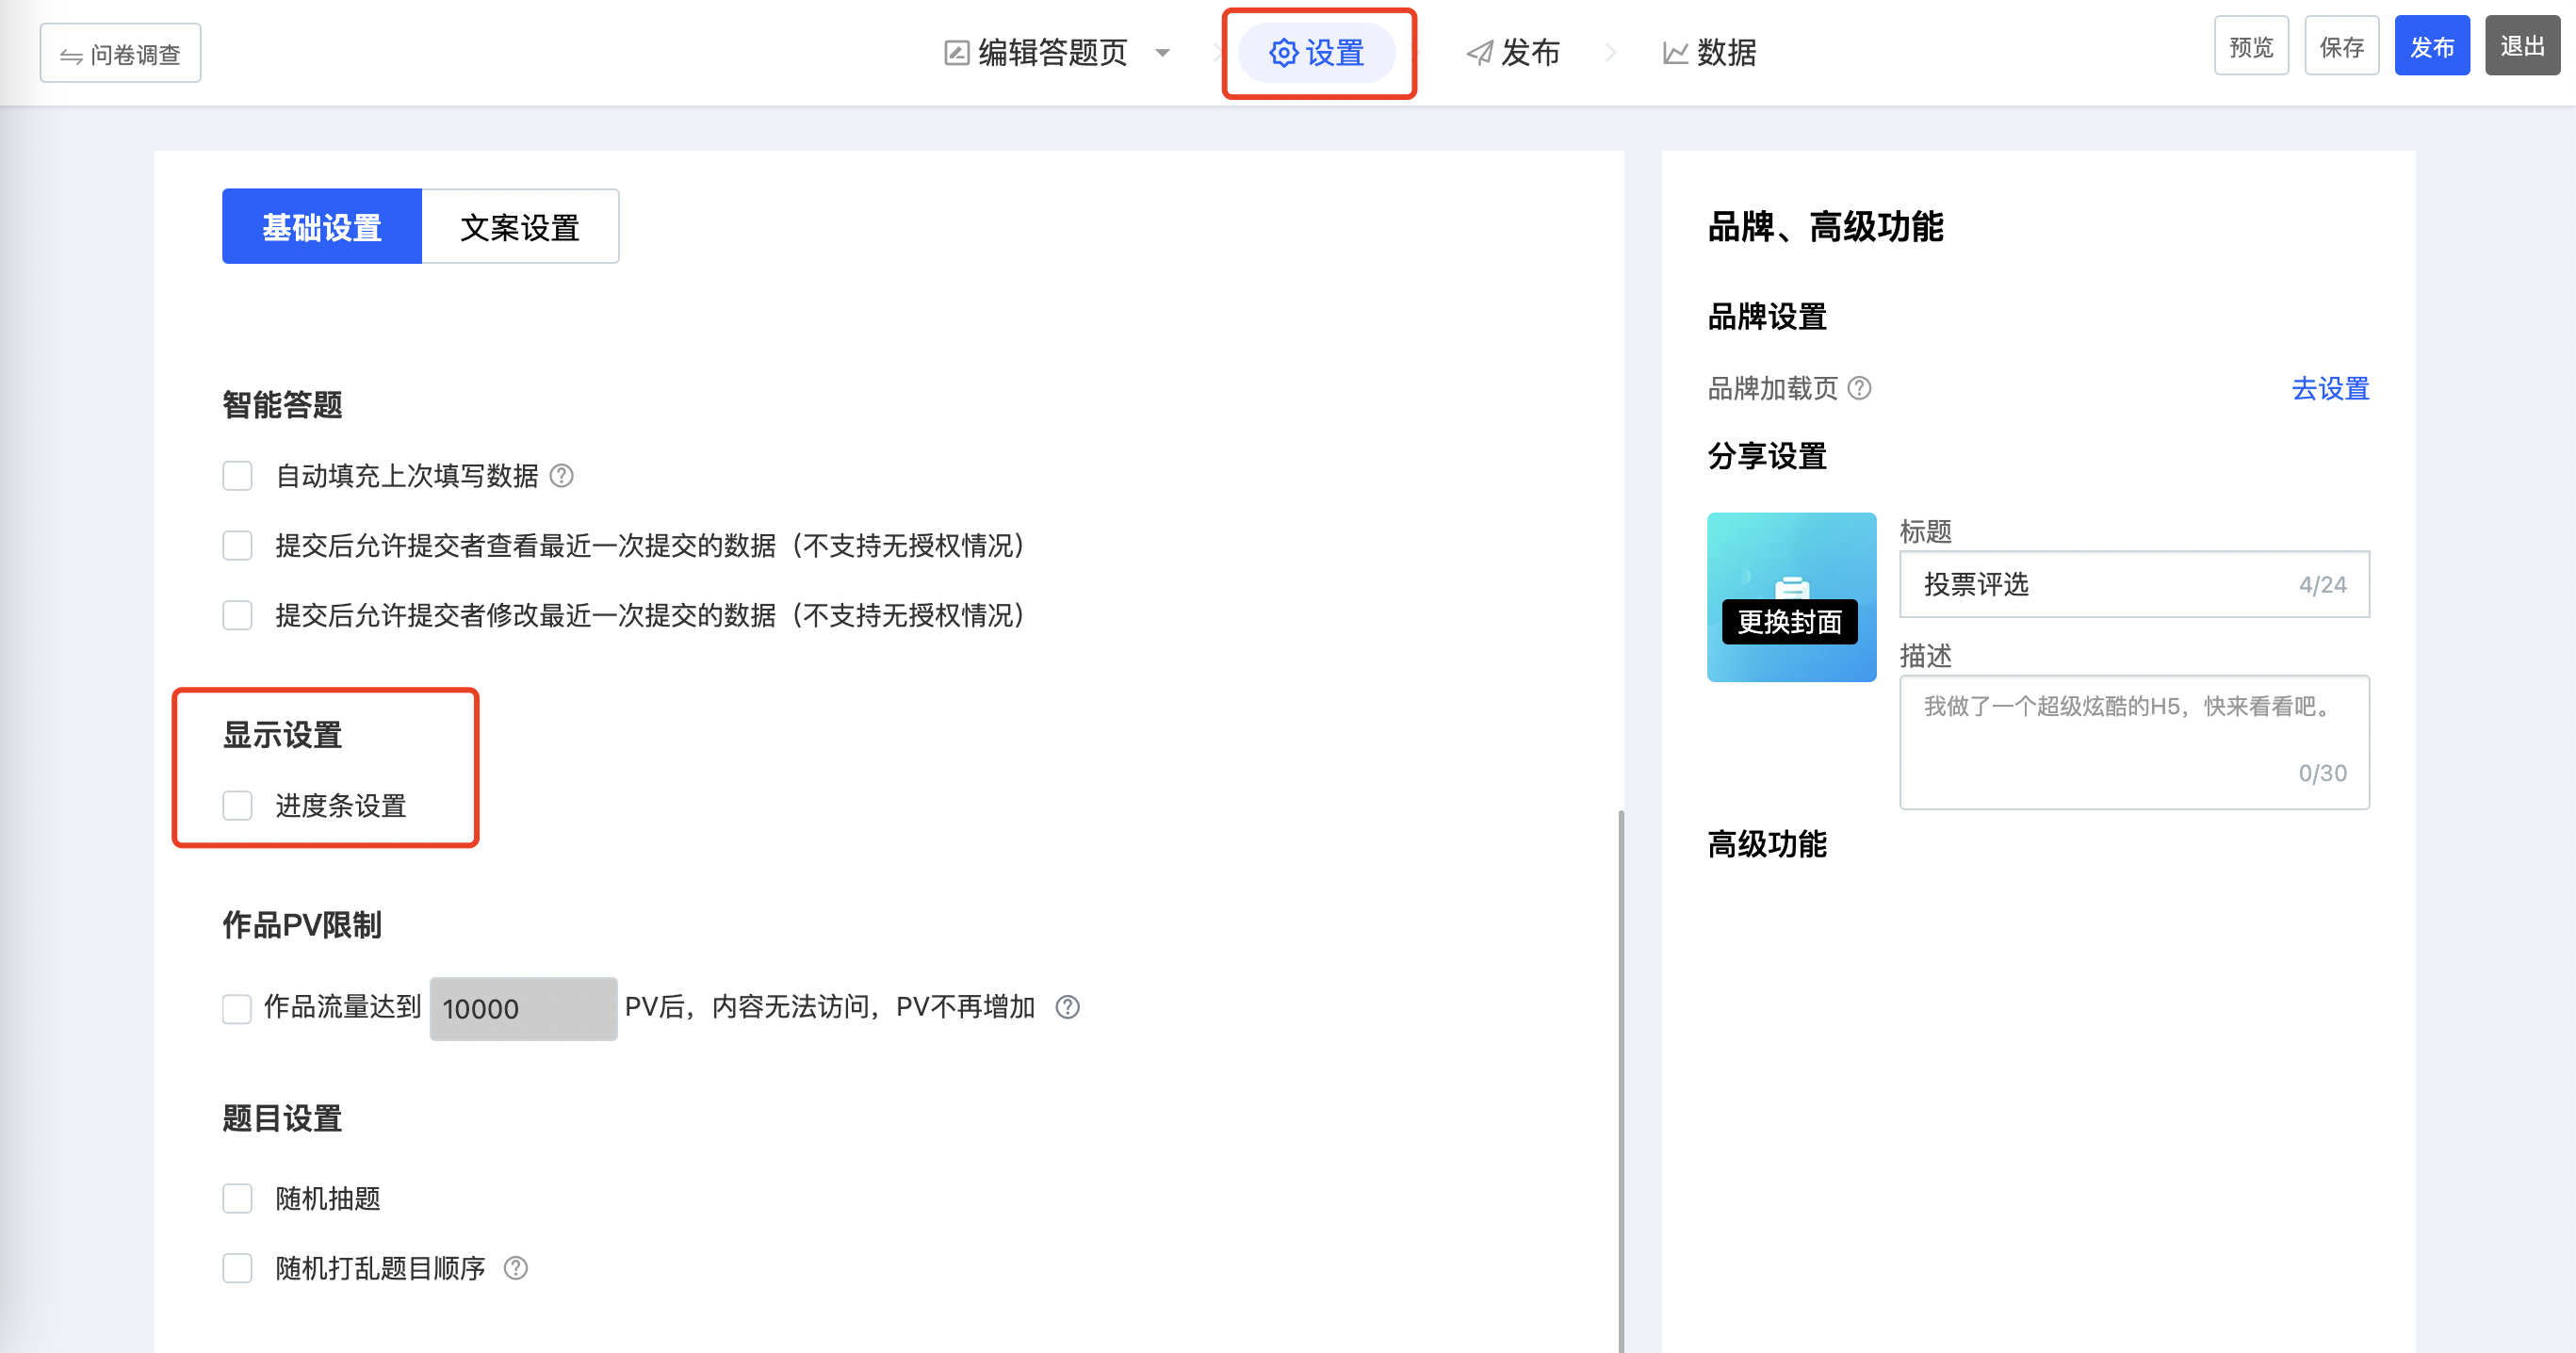Click the 预览 button

pyautogui.click(x=2251, y=46)
